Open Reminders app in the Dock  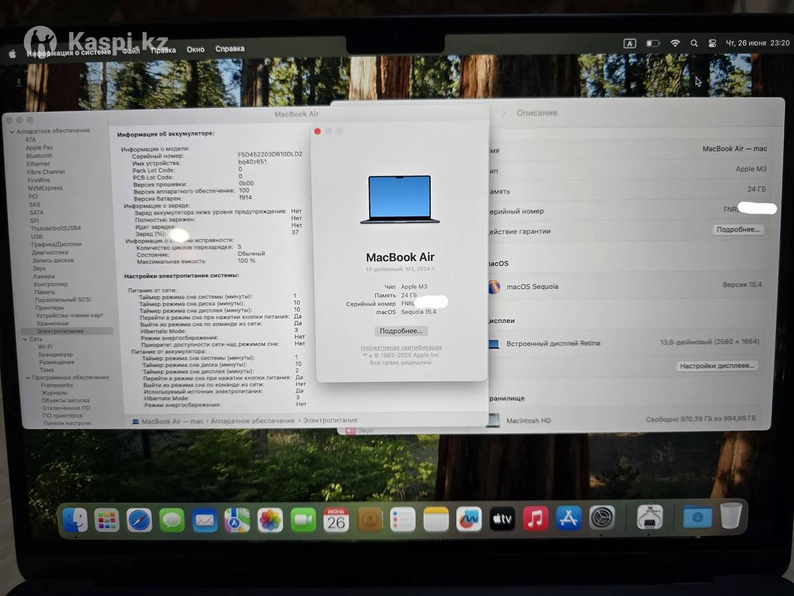tap(402, 520)
